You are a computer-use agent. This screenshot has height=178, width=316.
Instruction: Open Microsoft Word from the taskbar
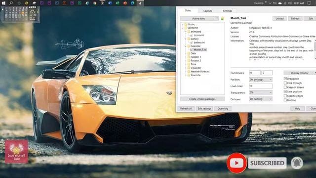coord(110,3)
